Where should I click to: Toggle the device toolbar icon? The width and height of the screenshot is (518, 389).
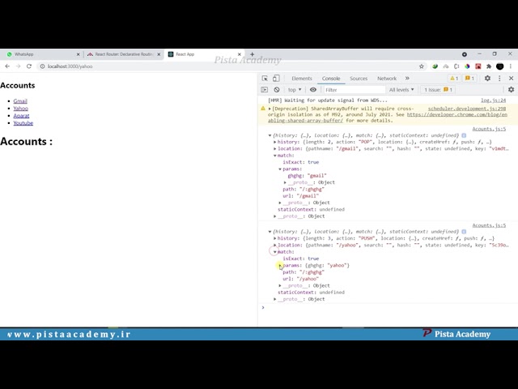(x=276, y=79)
